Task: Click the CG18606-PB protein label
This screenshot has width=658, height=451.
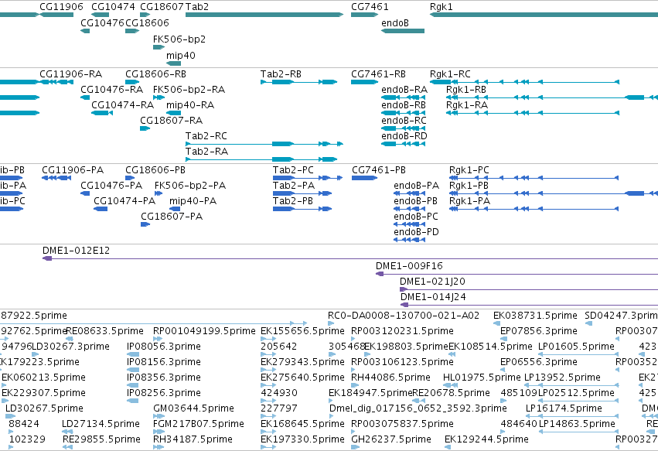Action: coord(155,170)
